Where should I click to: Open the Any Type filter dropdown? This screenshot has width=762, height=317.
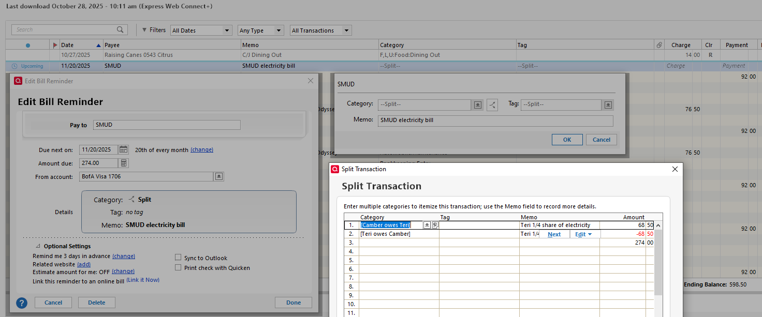(261, 31)
